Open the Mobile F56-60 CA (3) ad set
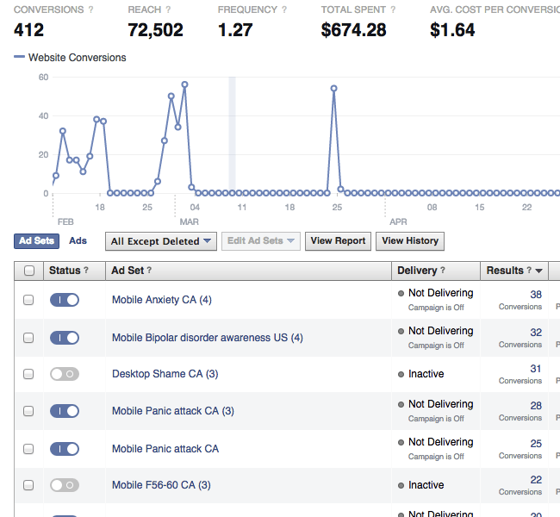 click(x=161, y=485)
